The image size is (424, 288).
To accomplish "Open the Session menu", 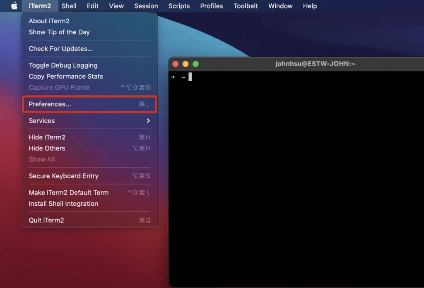I will click(146, 6).
